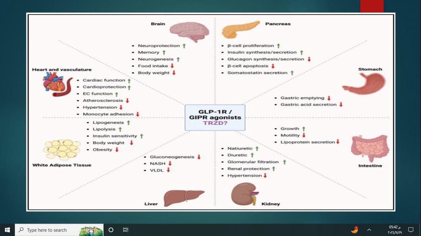Screen dimensions: 421x236
Task: Click the white adipose tissue image
Action: [x=62, y=149]
